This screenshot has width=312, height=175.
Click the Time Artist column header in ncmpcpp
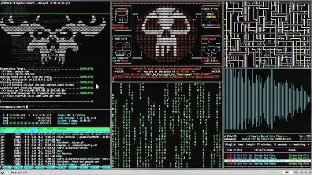(x=234, y=150)
